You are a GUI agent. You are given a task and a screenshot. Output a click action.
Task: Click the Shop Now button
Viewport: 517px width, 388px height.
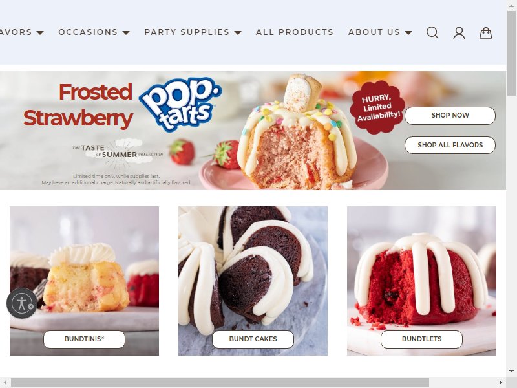click(x=450, y=116)
